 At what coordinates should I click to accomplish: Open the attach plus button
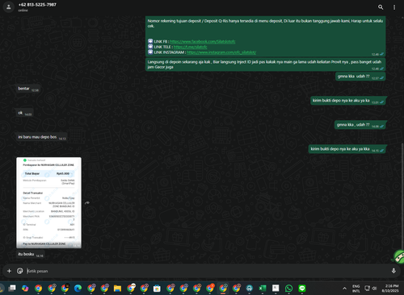pos(9,271)
